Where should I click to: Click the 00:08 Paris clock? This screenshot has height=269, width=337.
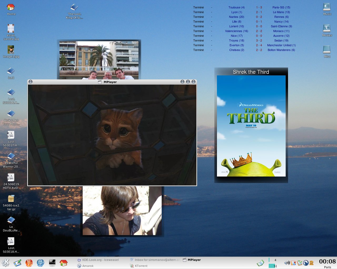[x=327, y=263]
